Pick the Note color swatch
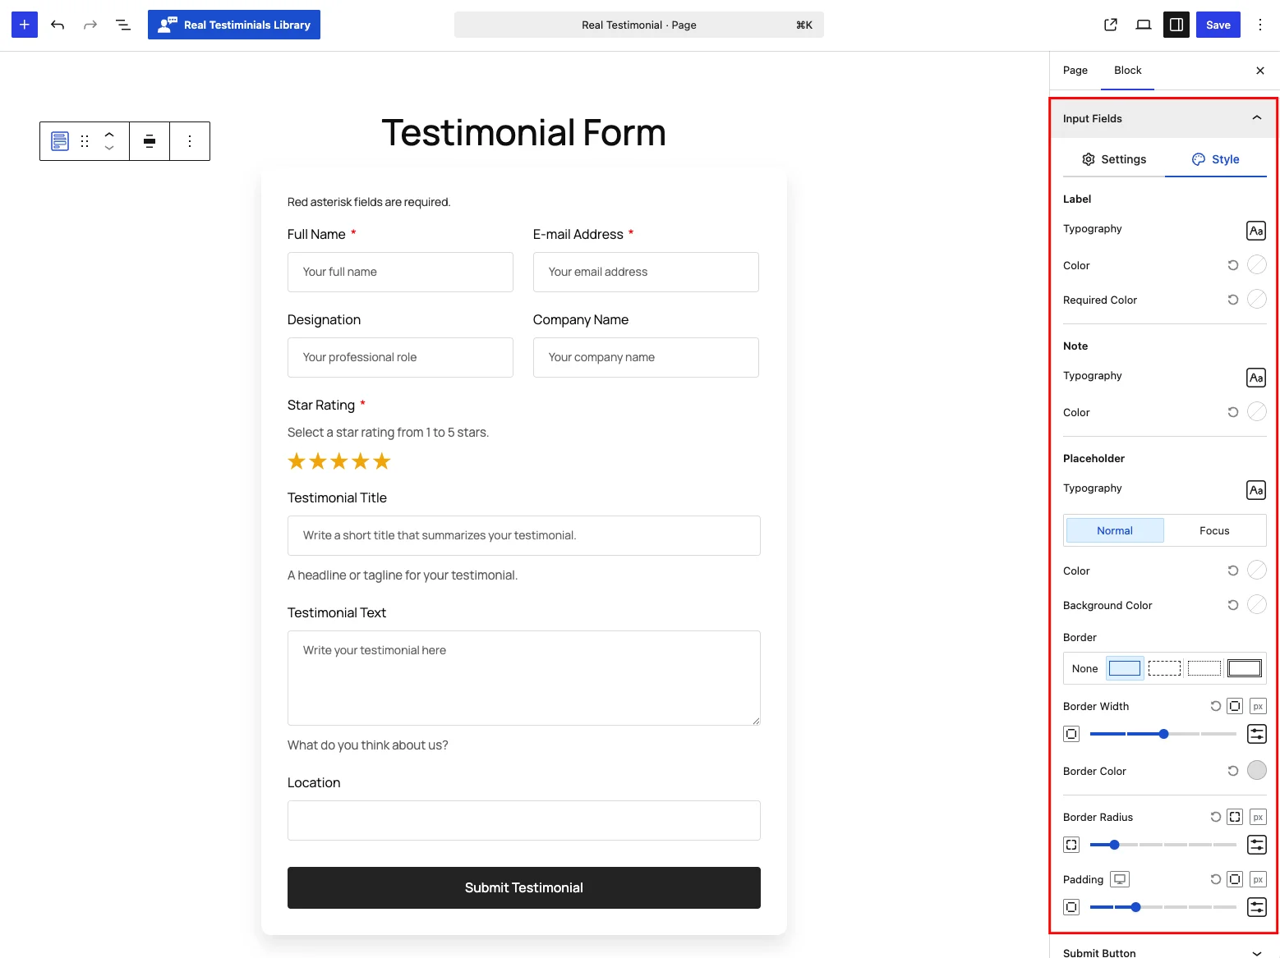1280x958 pixels. (1257, 411)
